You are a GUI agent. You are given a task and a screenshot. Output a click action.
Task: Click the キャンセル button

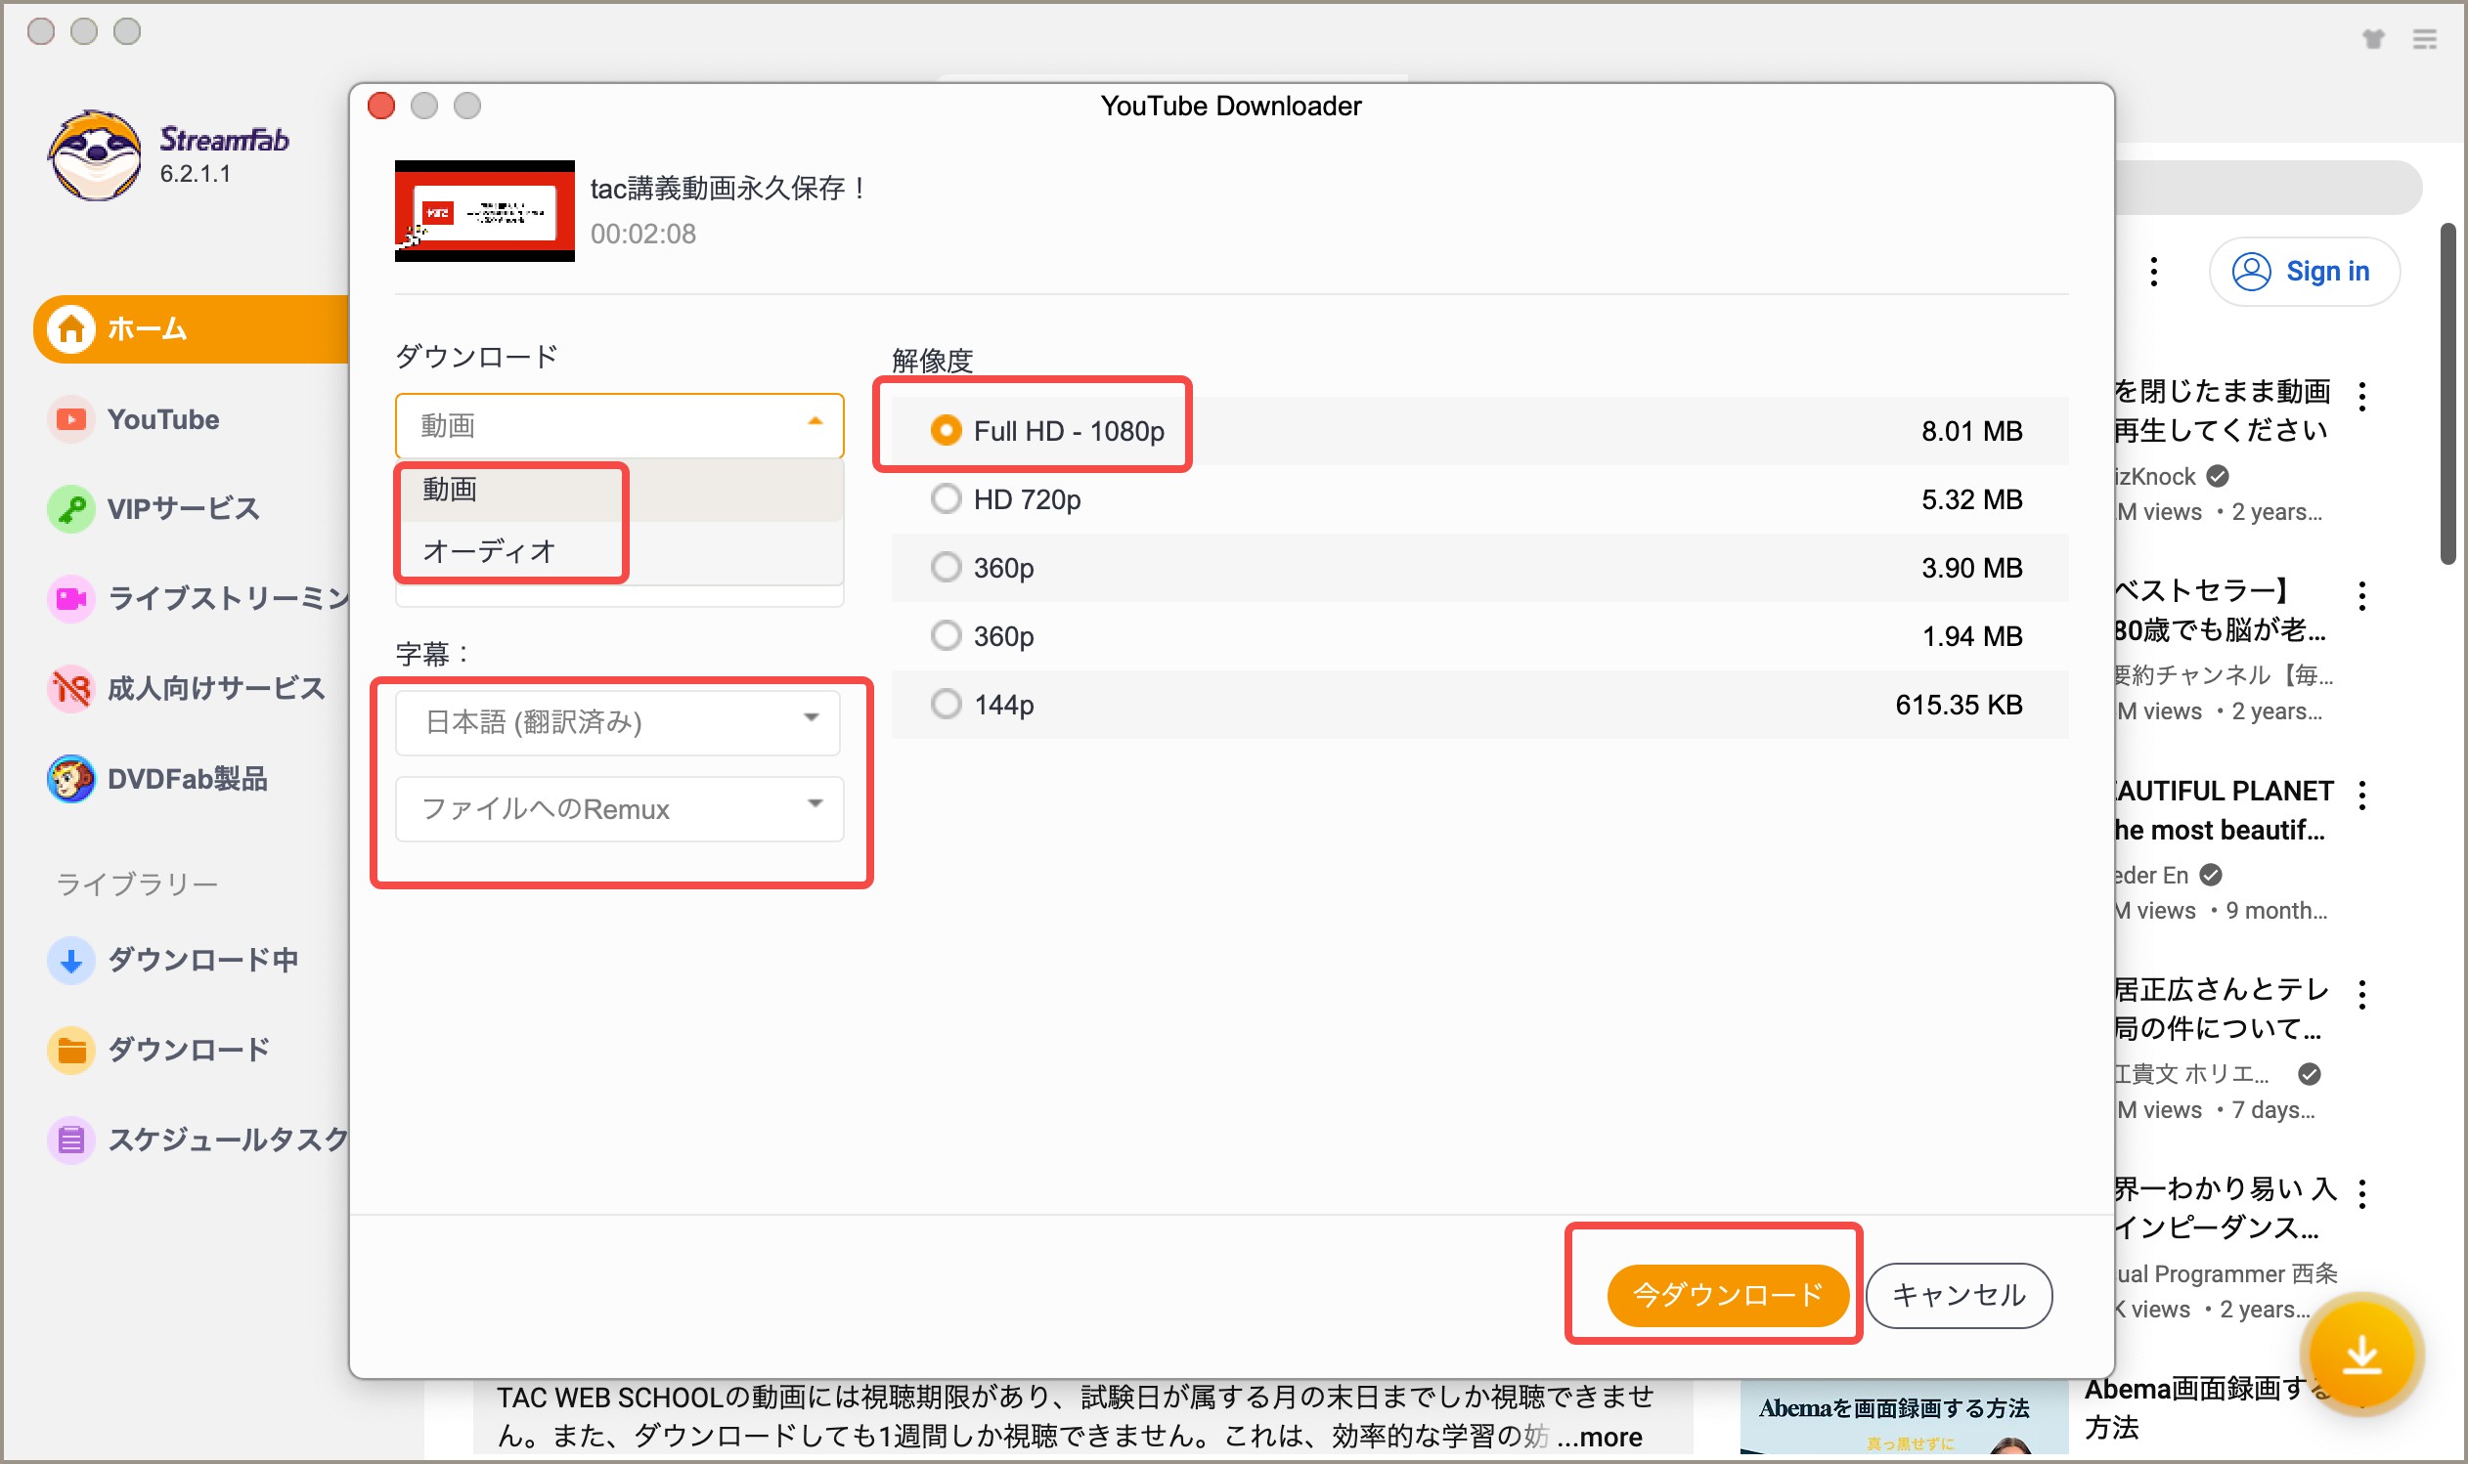pyautogui.click(x=1958, y=1294)
